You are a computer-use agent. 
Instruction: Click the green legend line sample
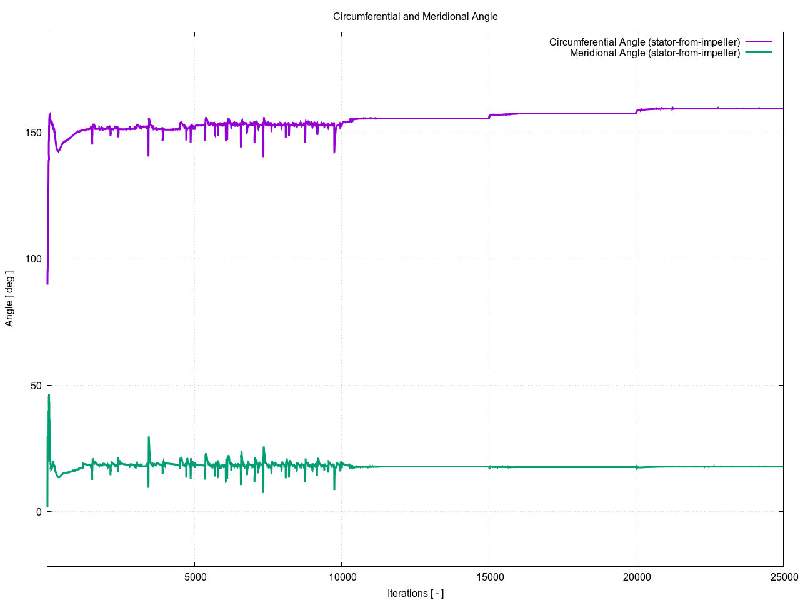[x=759, y=52]
